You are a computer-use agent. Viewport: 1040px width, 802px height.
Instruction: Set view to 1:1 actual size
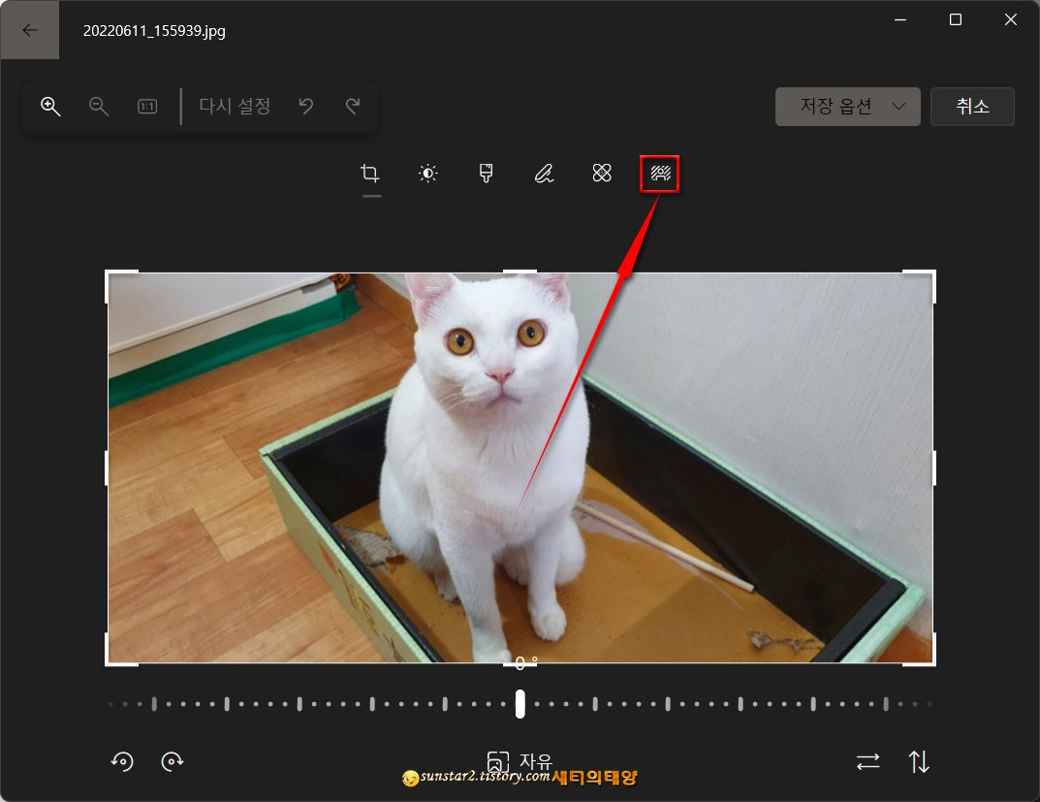(146, 106)
